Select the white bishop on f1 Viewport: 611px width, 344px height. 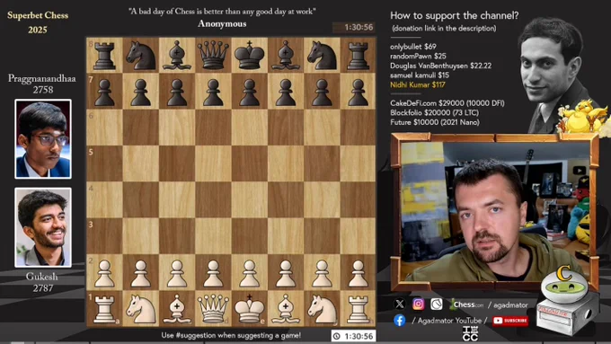[286, 309]
